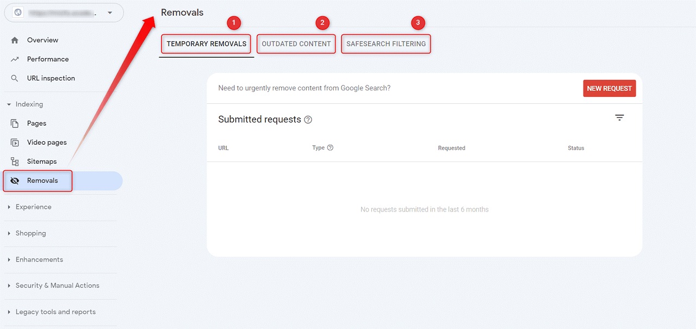The image size is (696, 329).
Task: Click the Overview home icon
Action: coord(15,40)
